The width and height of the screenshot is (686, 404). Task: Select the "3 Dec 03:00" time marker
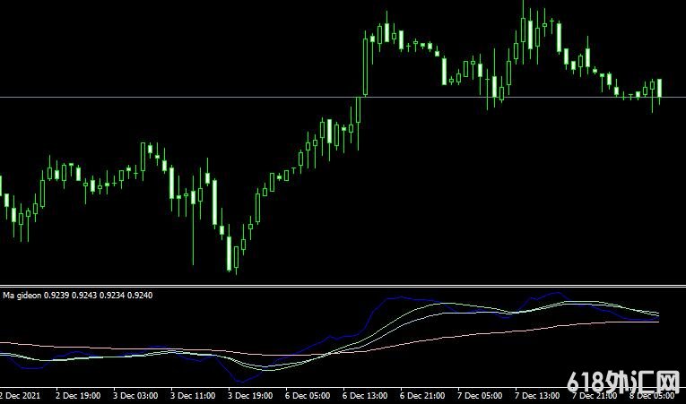click(136, 395)
